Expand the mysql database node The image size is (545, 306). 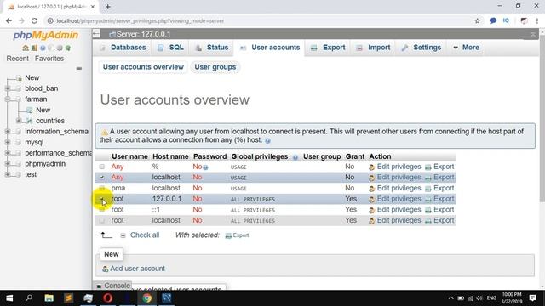click(8, 142)
